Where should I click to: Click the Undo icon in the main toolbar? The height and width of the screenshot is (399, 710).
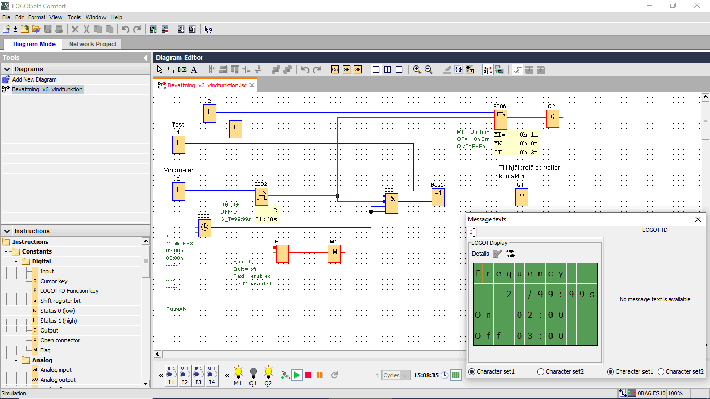(x=126, y=29)
